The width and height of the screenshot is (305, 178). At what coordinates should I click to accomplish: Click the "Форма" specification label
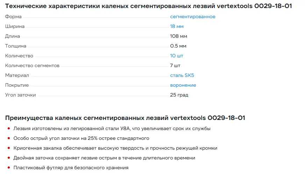(x=13, y=17)
